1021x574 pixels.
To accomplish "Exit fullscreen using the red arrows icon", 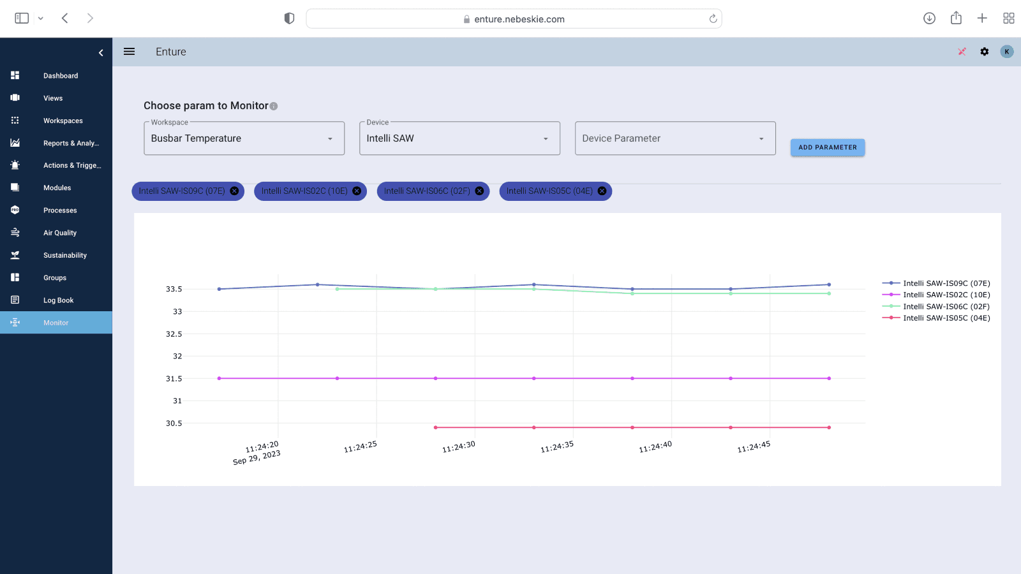I will (x=962, y=52).
